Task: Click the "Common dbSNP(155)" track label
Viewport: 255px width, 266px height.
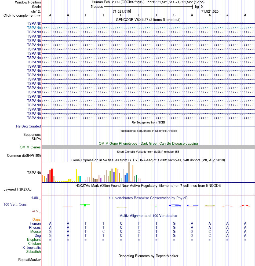Action: point(24,156)
